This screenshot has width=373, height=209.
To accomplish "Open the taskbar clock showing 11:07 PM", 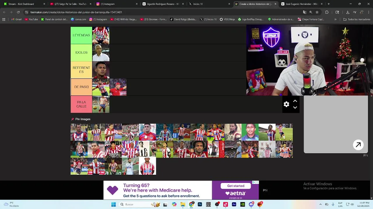I will pyautogui.click(x=363, y=204).
